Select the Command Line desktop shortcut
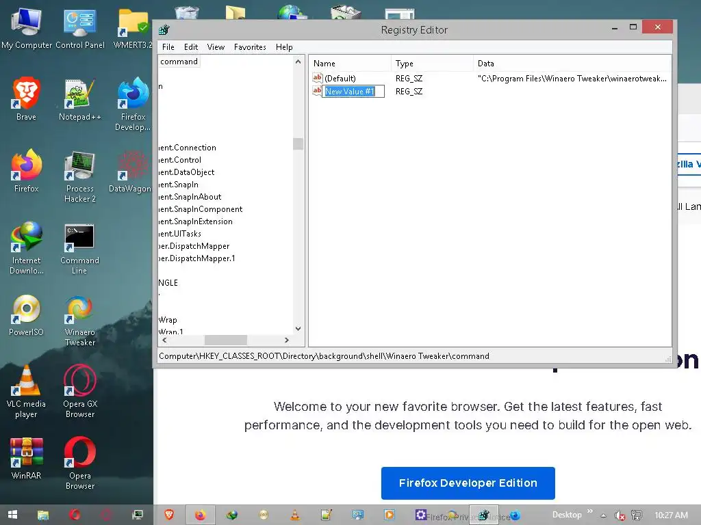 (79, 247)
